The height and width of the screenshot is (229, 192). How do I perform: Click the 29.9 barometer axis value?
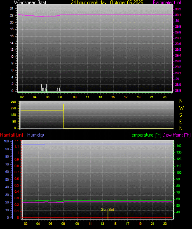pos(178,26)
